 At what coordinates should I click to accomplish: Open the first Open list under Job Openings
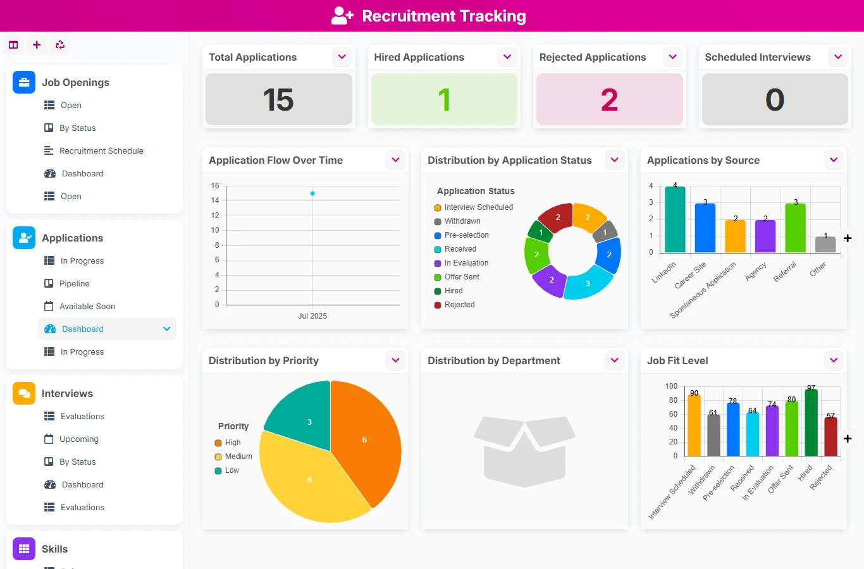pos(107,106)
